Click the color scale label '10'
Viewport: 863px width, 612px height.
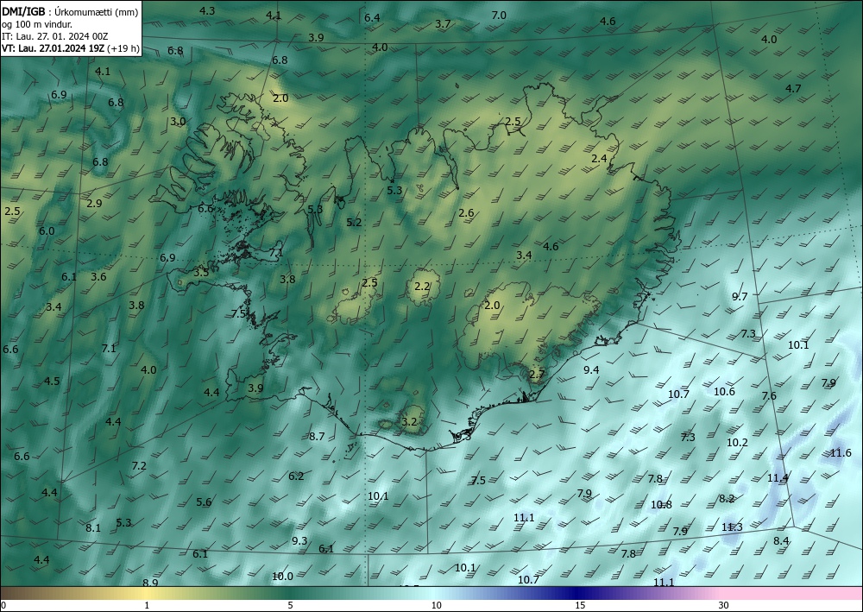point(436,605)
